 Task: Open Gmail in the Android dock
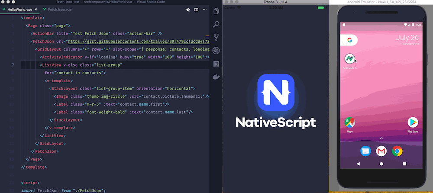tap(381, 151)
